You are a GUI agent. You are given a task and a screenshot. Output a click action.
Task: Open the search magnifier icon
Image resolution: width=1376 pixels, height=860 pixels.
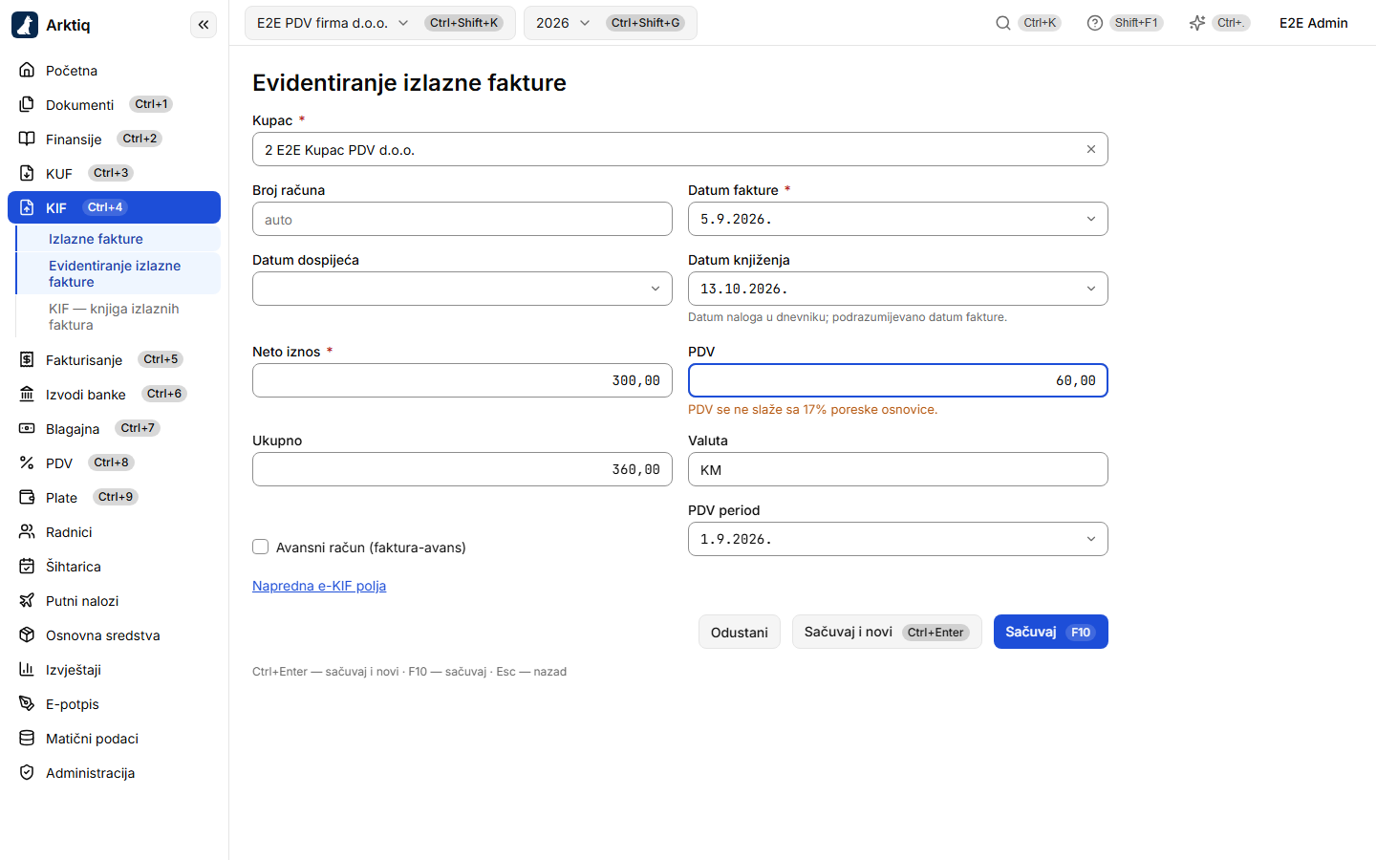click(x=1003, y=23)
